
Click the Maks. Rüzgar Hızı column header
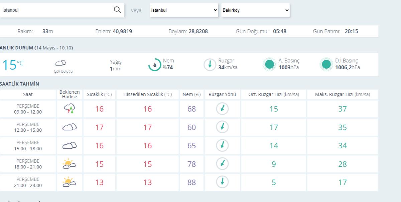343,94
